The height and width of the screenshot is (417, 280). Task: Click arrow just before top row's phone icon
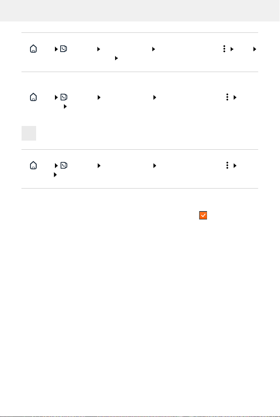[x=56, y=49]
